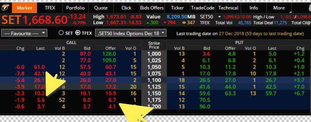Select the TFEX radio button
The image size is (311, 122).
[x=78, y=33]
